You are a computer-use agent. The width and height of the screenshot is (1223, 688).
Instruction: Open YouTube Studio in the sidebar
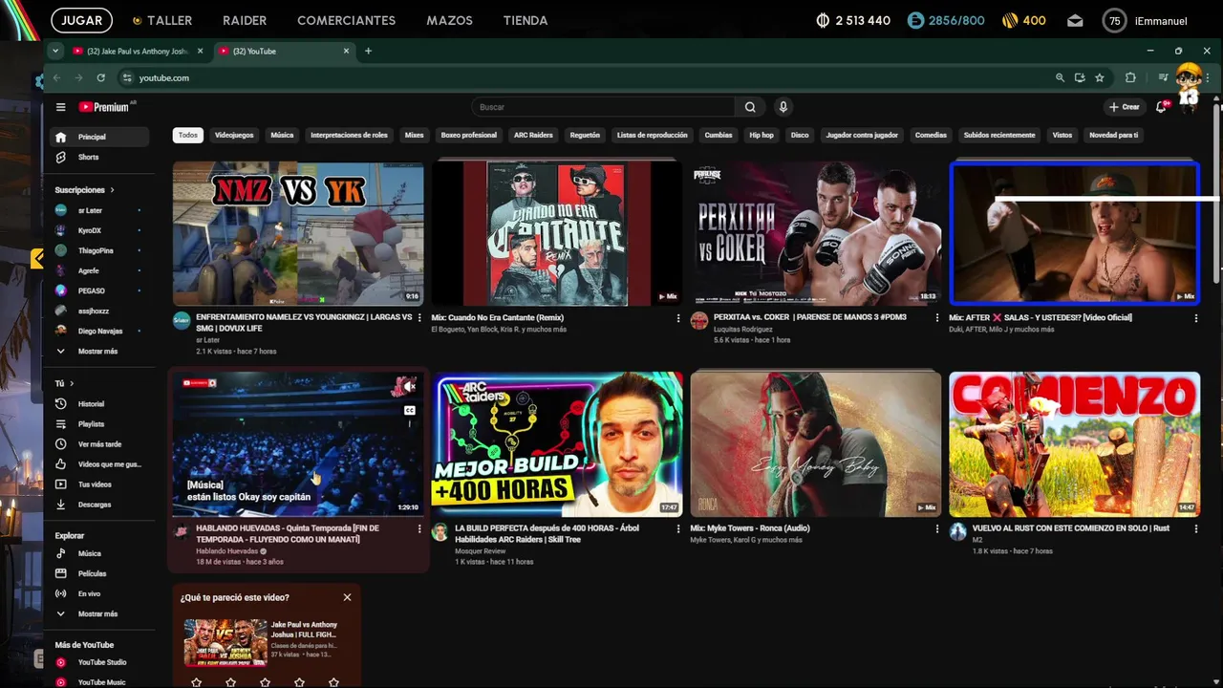point(99,662)
